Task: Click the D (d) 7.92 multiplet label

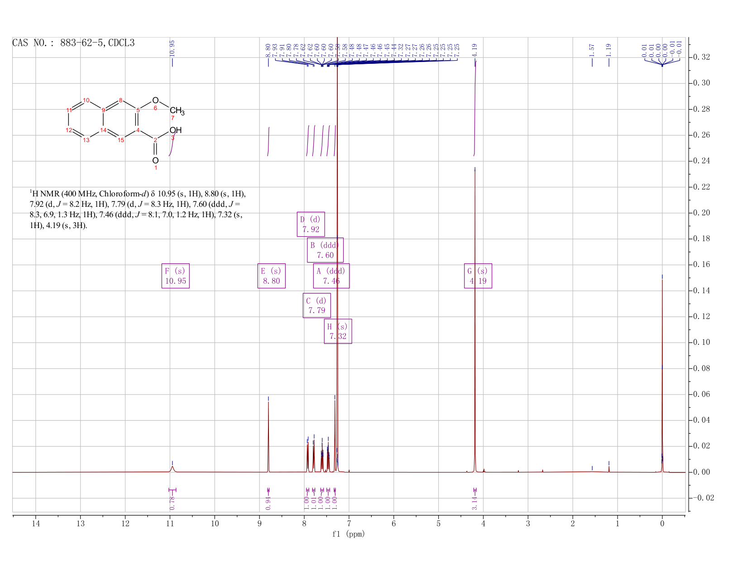Action: [311, 224]
